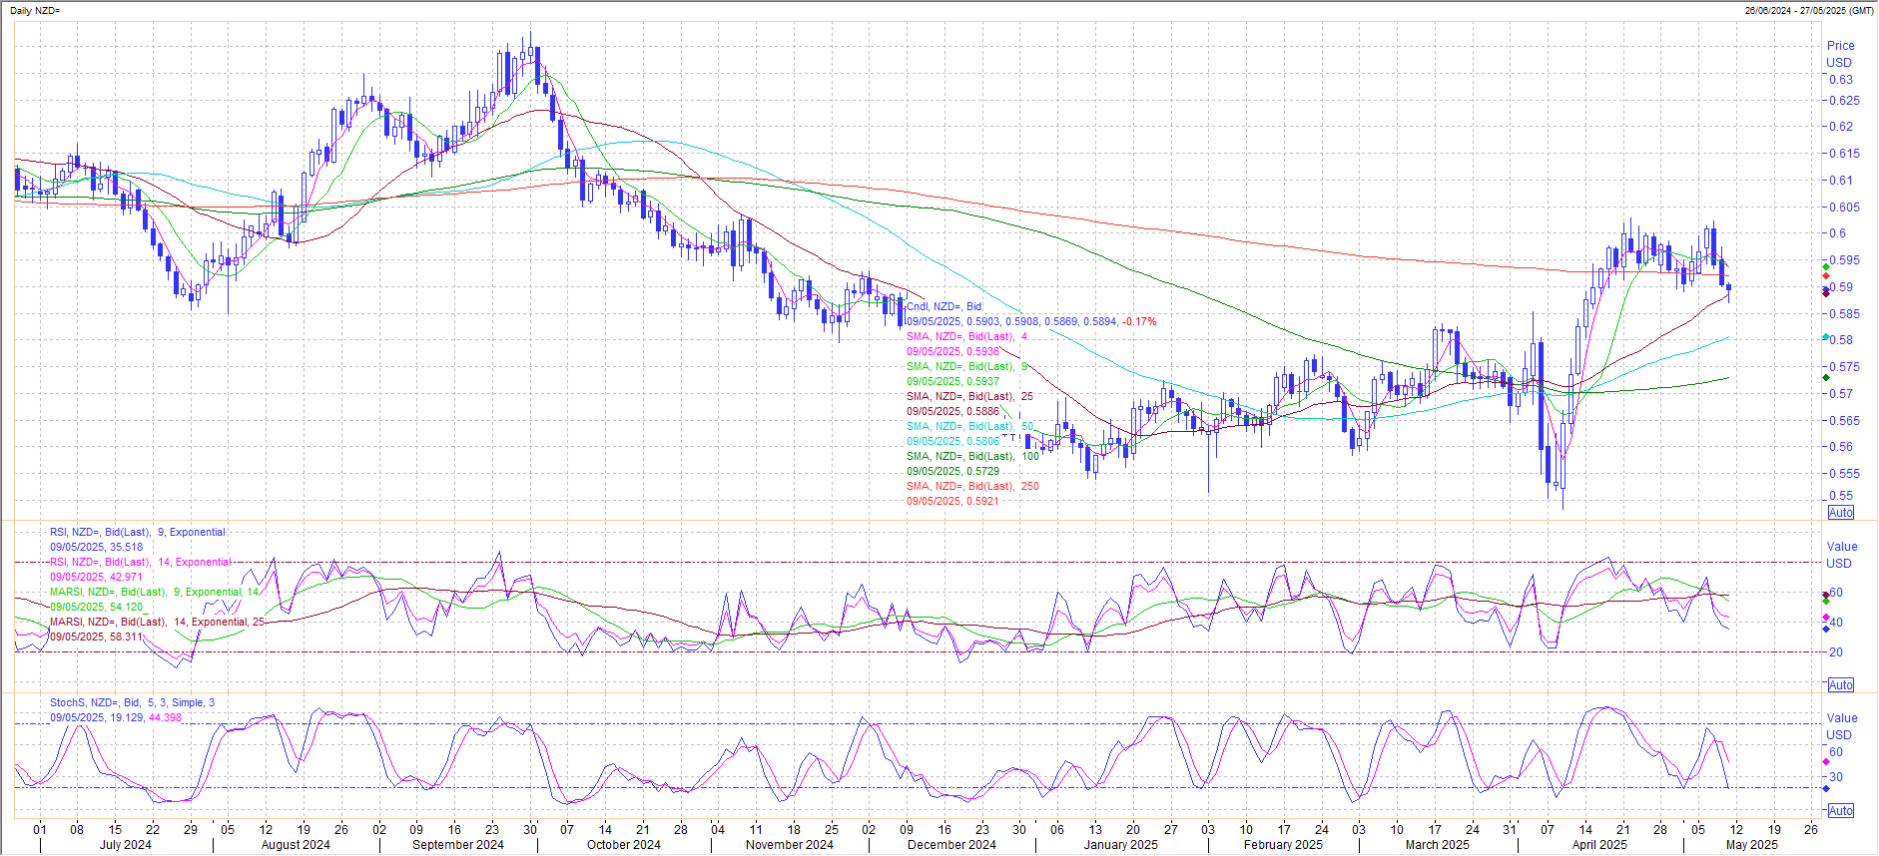The width and height of the screenshot is (1879, 856).
Task: Click the December 2024 month label
Action: point(951,845)
